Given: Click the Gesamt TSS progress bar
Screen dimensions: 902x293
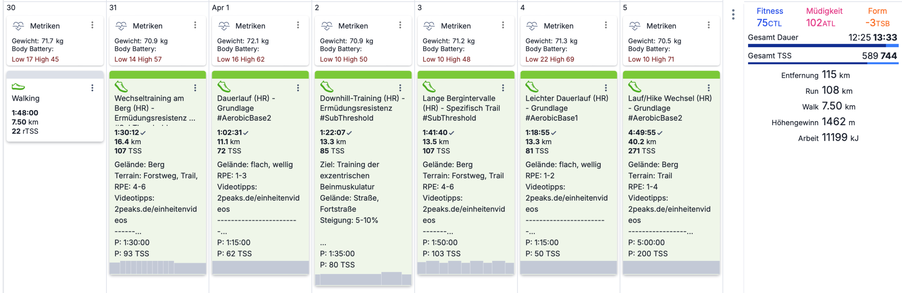Looking at the screenshot, I should pos(823,63).
